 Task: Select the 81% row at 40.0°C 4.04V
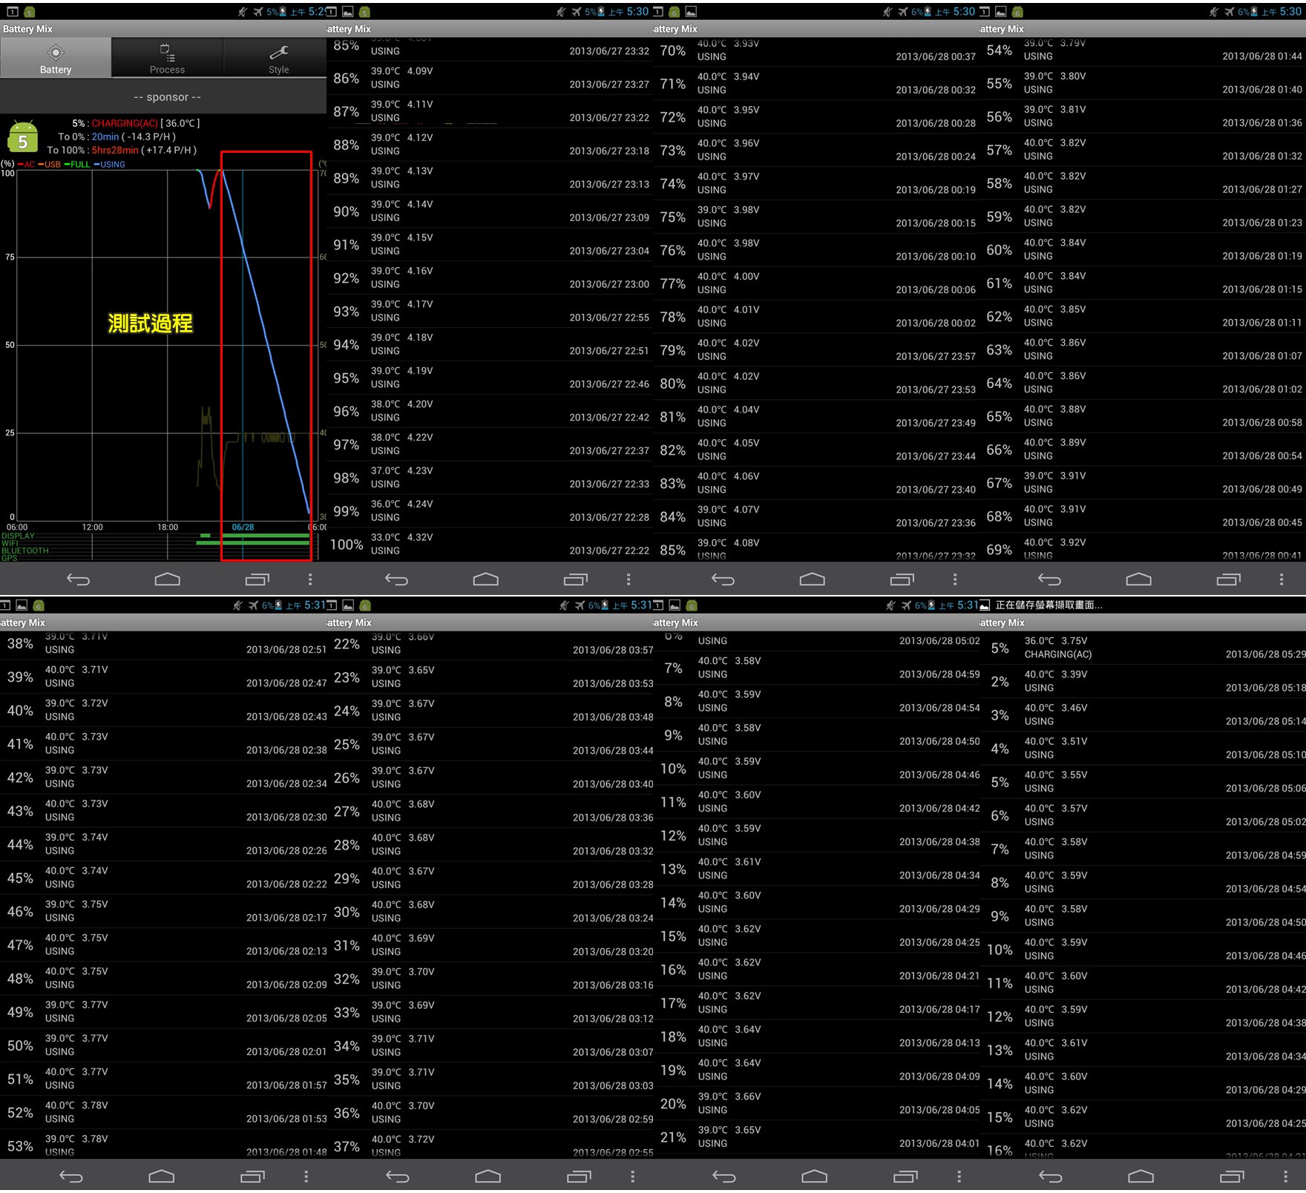816,417
